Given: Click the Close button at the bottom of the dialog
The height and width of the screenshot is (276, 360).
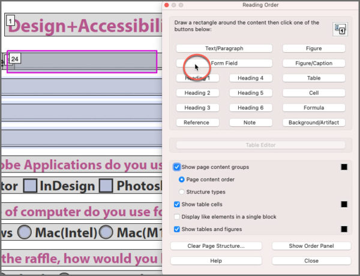Looking at the screenshot, I should [311, 260].
